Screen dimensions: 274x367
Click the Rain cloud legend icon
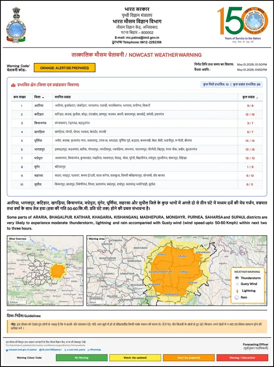click(x=237, y=297)
